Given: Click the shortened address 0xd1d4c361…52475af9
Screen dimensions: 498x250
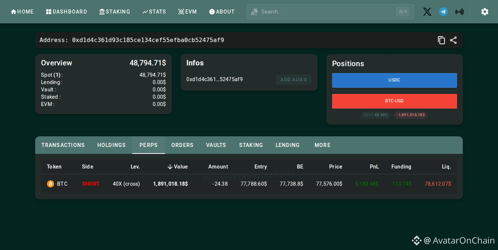Looking at the screenshot, I should [215, 79].
